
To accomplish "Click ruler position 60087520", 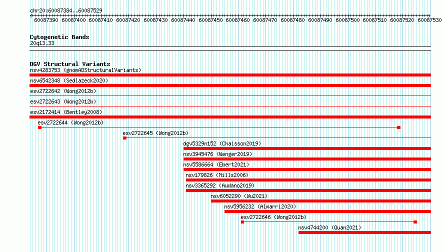I will click(402, 20).
